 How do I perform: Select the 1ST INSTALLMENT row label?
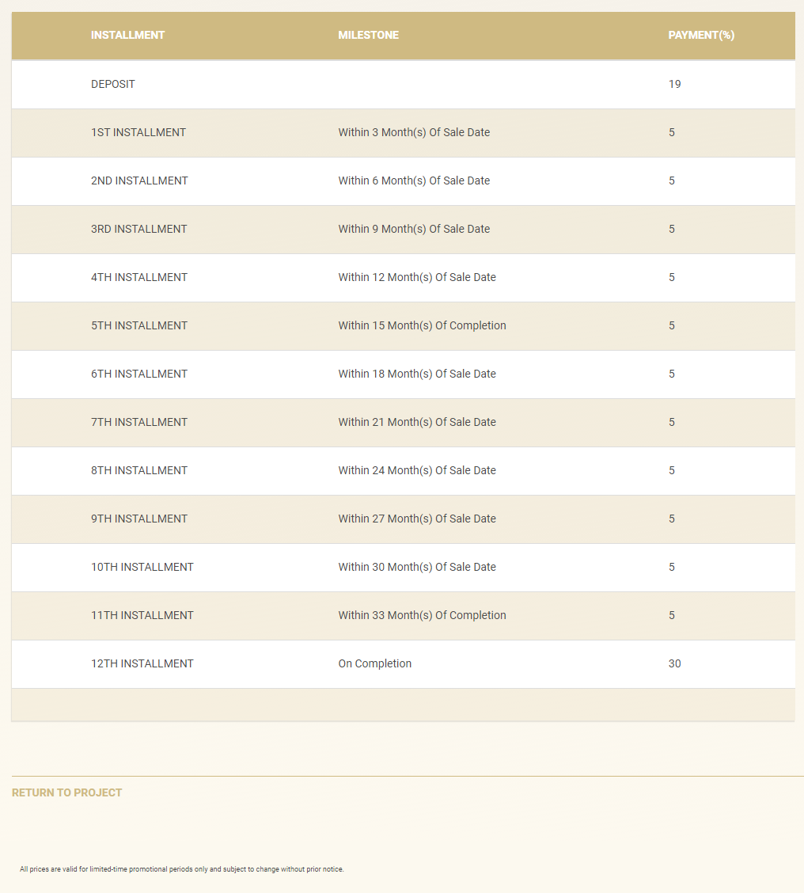[138, 132]
